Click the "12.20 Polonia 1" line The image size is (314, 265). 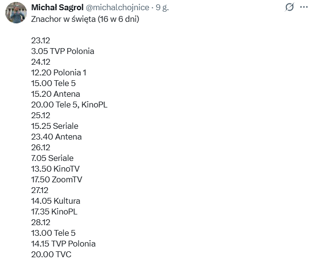(59, 72)
